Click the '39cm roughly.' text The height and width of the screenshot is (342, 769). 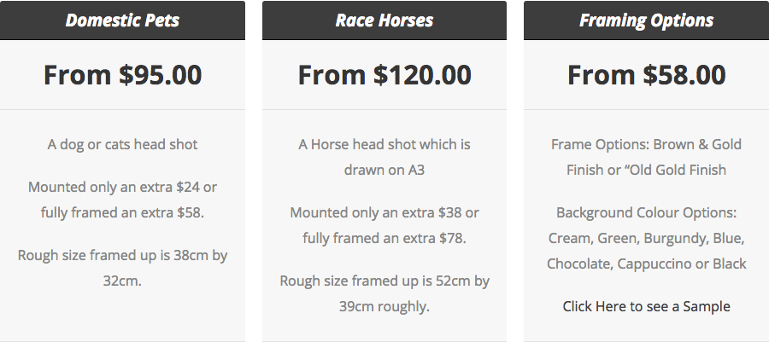384,306
